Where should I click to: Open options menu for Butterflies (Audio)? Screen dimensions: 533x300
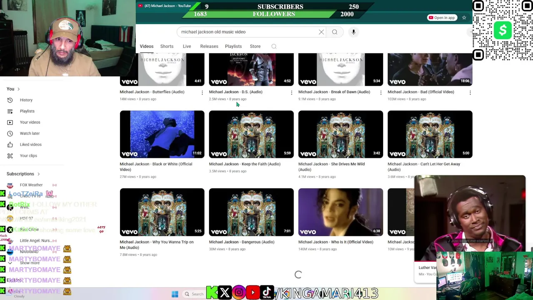coord(202,92)
